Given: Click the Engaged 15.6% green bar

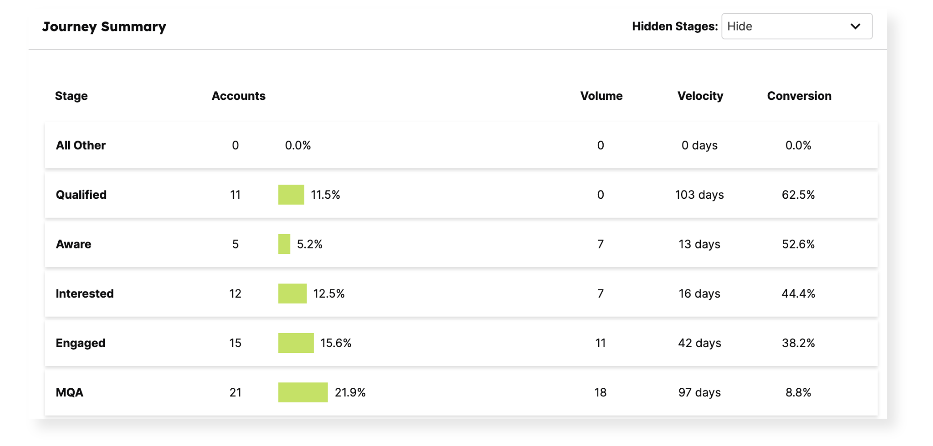Looking at the screenshot, I should point(296,343).
